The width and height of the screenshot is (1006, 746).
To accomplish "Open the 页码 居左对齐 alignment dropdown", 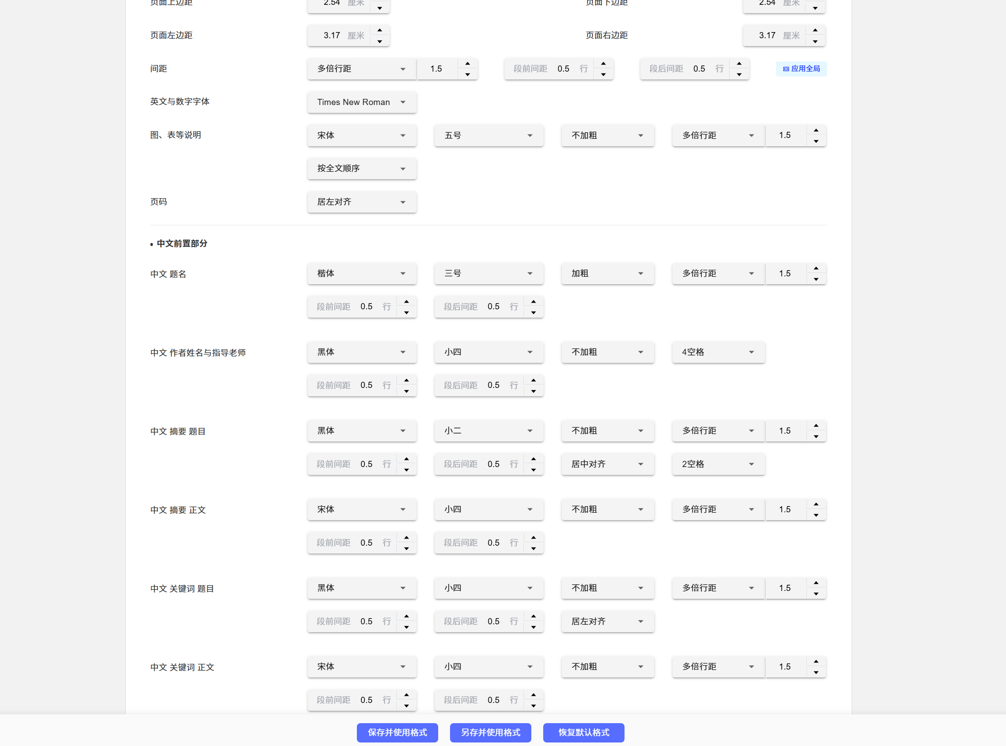I will (361, 202).
